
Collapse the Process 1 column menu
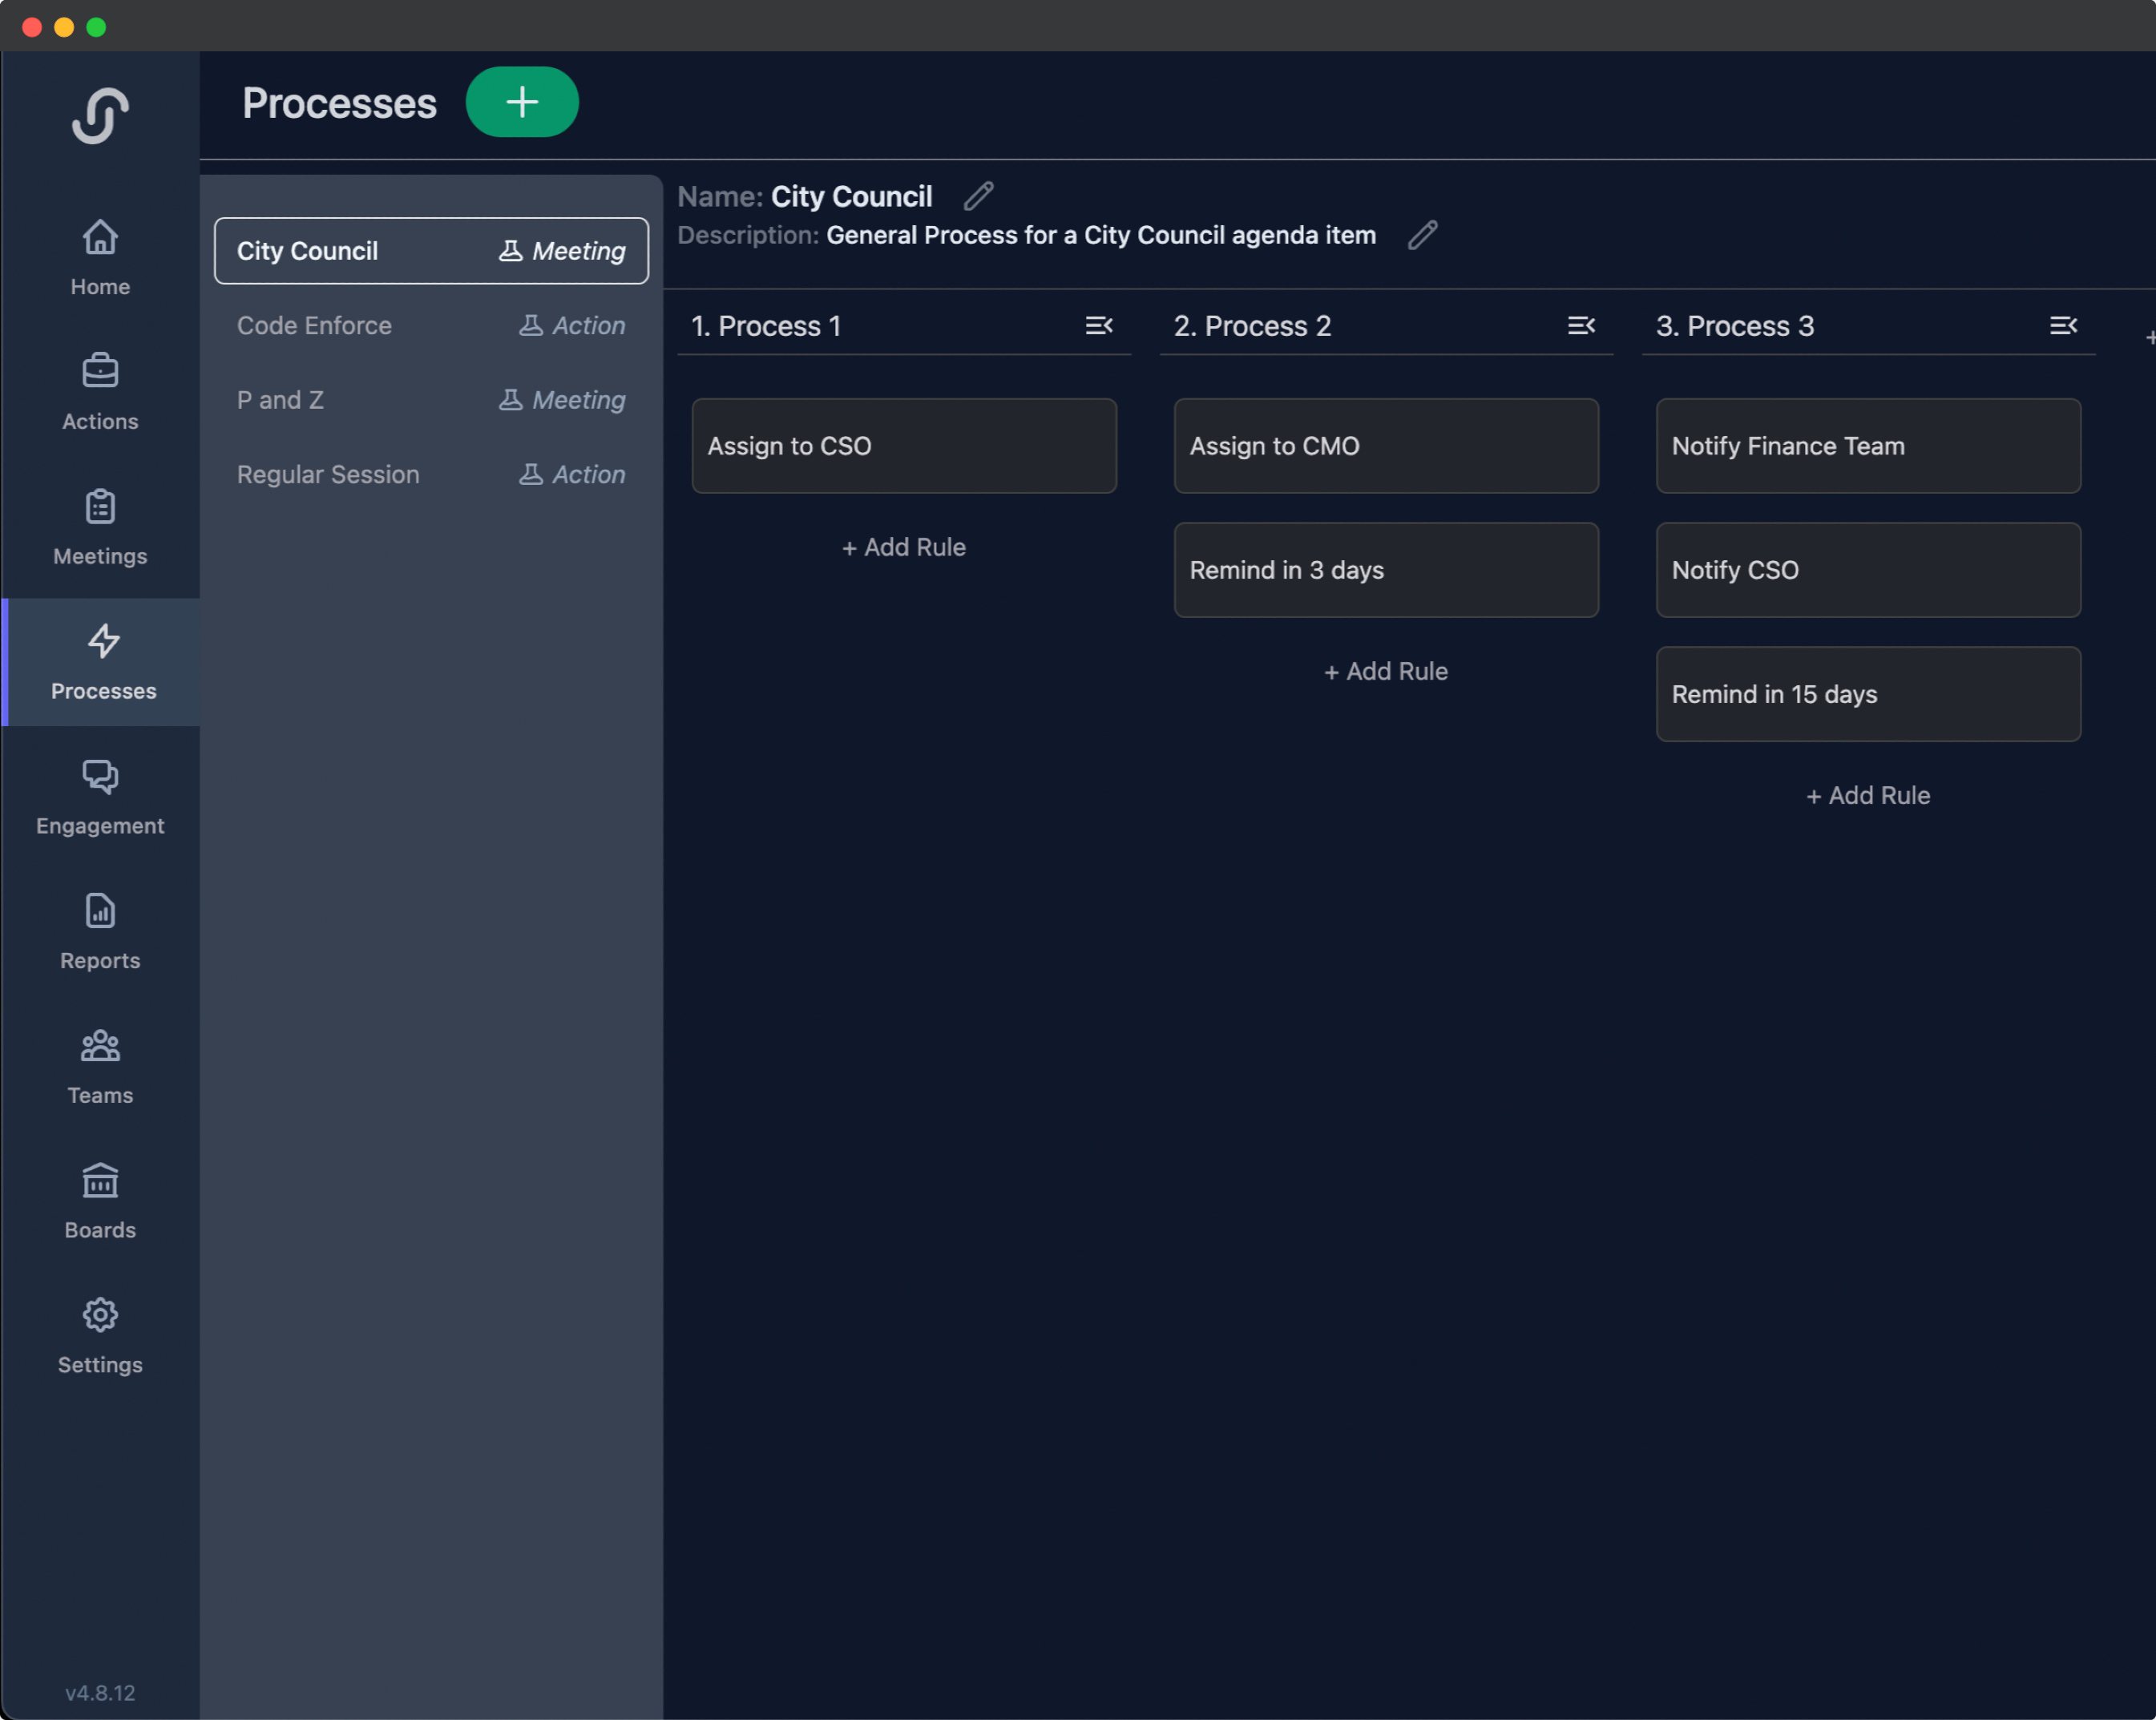coord(1099,325)
